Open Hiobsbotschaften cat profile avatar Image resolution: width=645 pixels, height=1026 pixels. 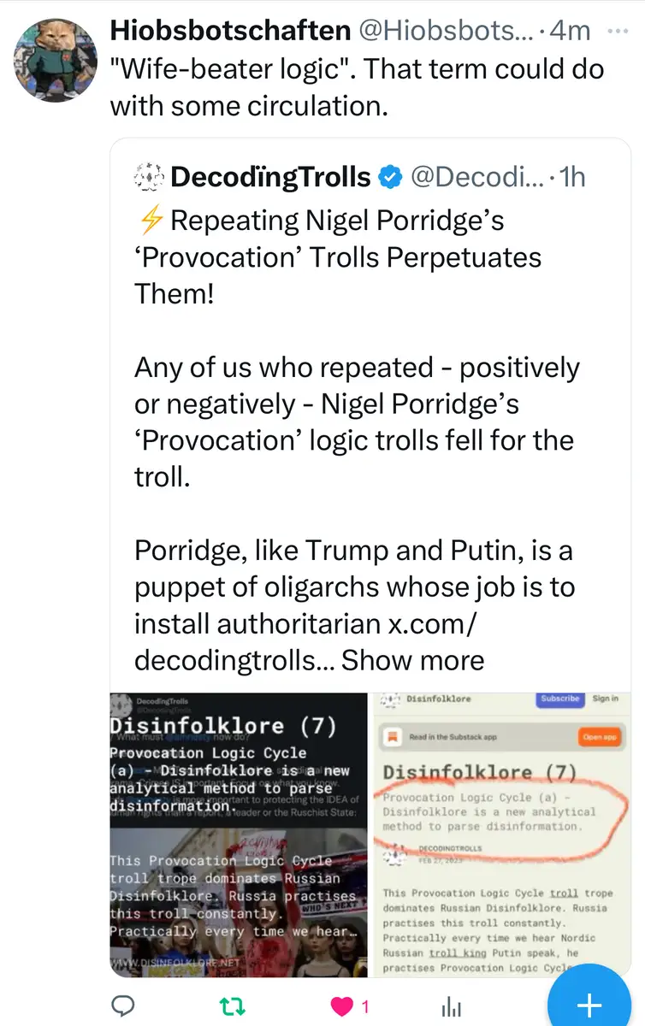(55, 58)
